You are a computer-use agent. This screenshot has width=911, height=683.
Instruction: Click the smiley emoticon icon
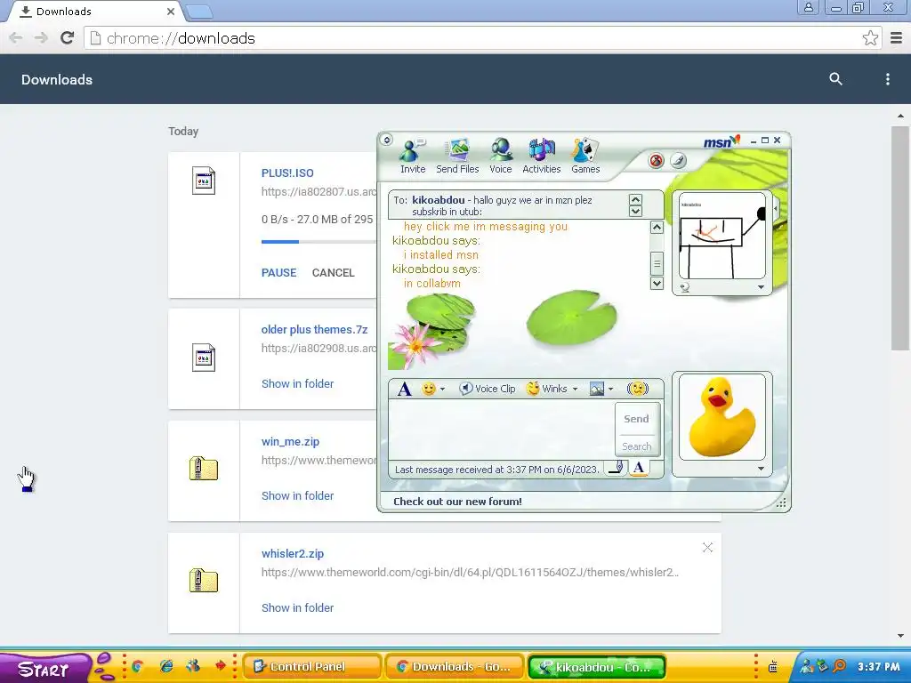click(x=428, y=389)
